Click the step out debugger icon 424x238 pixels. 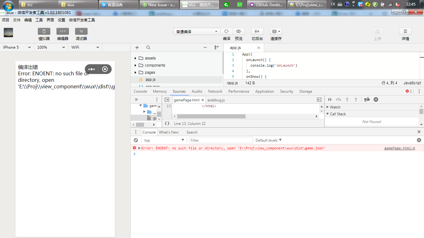[x=356, y=99]
